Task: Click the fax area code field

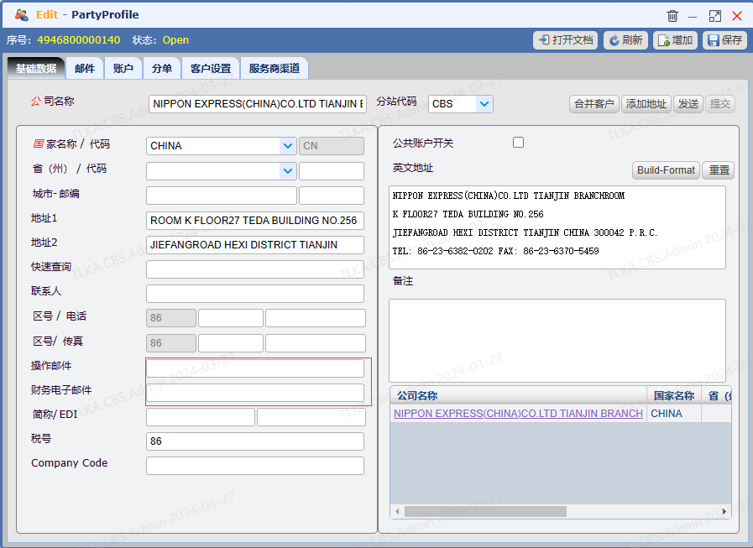Action: click(231, 343)
